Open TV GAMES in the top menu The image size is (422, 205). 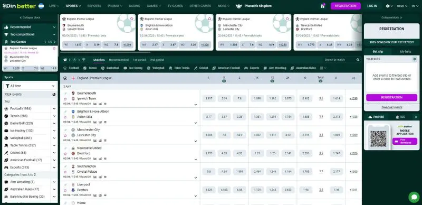coord(175,6)
